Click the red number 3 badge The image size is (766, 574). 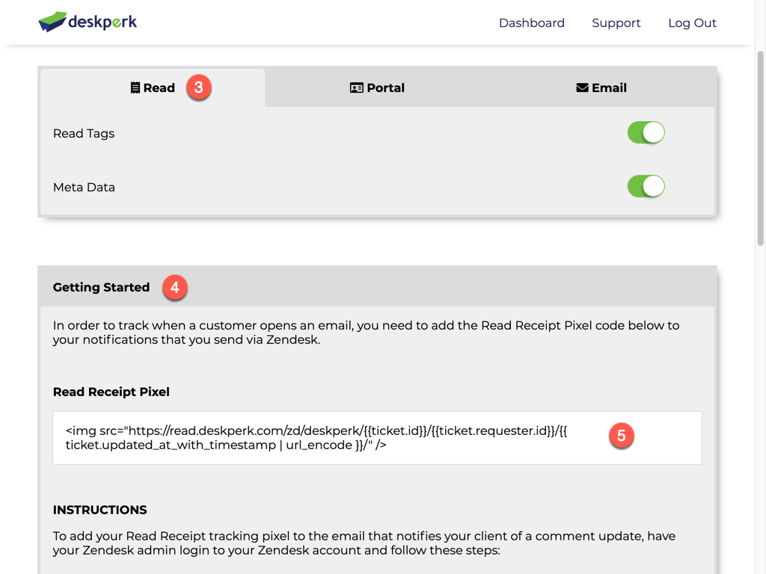[x=198, y=87]
